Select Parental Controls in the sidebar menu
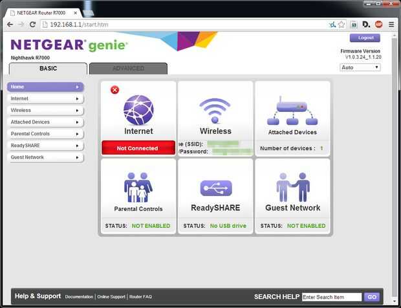The image size is (401, 308). [x=45, y=134]
